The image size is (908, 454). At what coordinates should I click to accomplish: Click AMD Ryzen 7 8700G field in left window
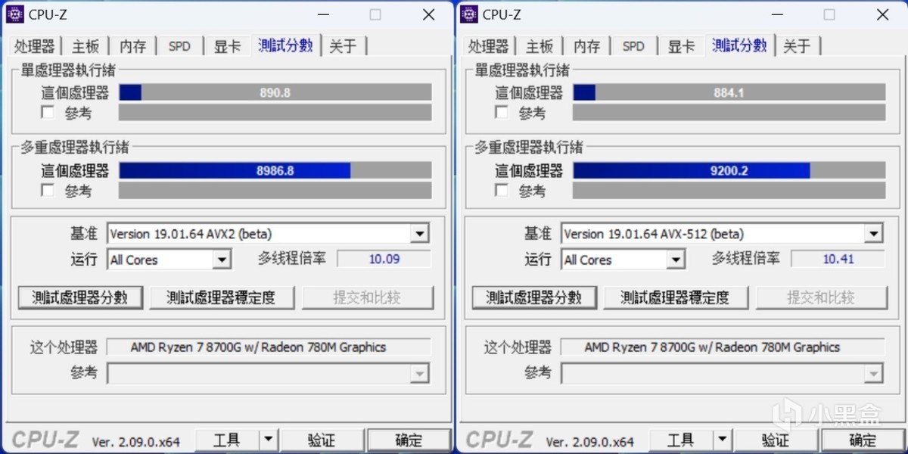point(269,347)
